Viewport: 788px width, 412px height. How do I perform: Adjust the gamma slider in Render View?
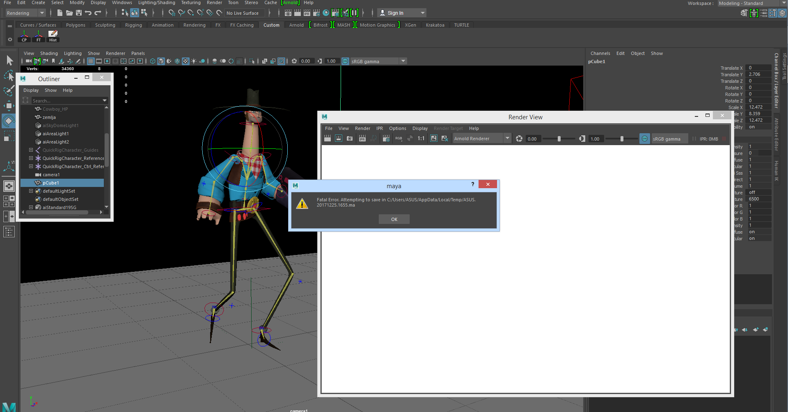click(x=622, y=139)
